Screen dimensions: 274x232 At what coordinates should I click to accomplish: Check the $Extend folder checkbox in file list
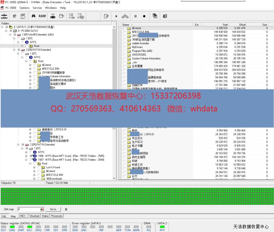tap(125, 28)
